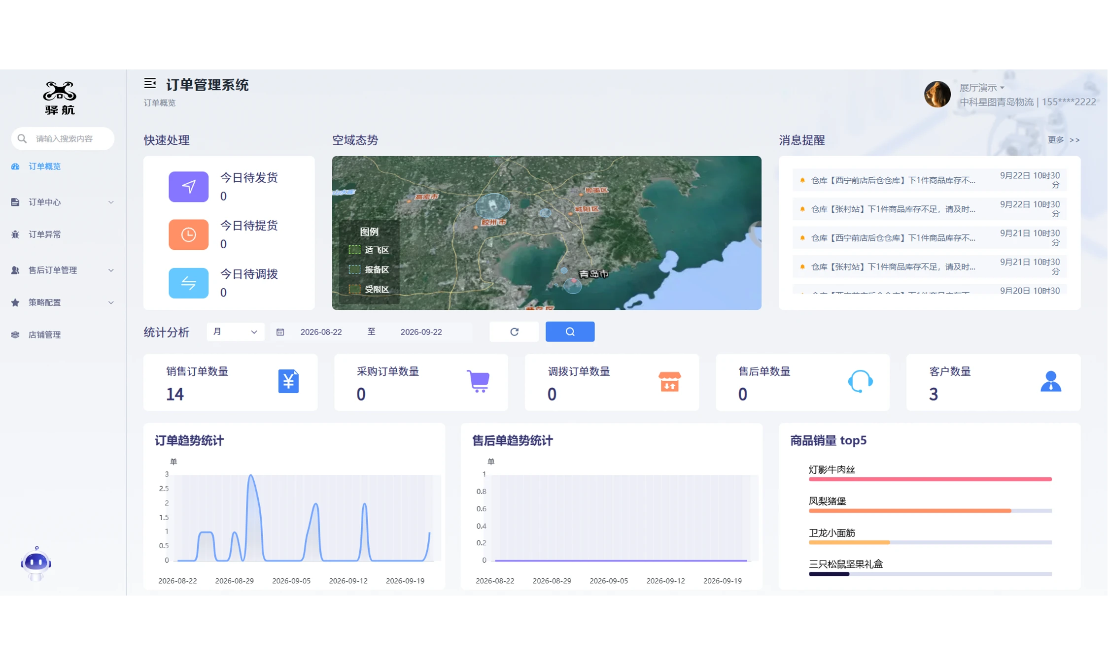Click the 售后单趋势统计 chart title

pyautogui.click(x=513, y=441)
